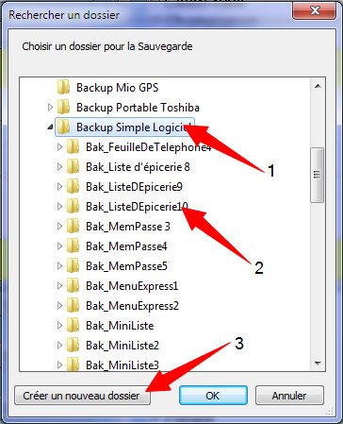Expand the Bak_MemPasse5 subfolder arrow
The image size is (343, 424).
click(59, 266)
